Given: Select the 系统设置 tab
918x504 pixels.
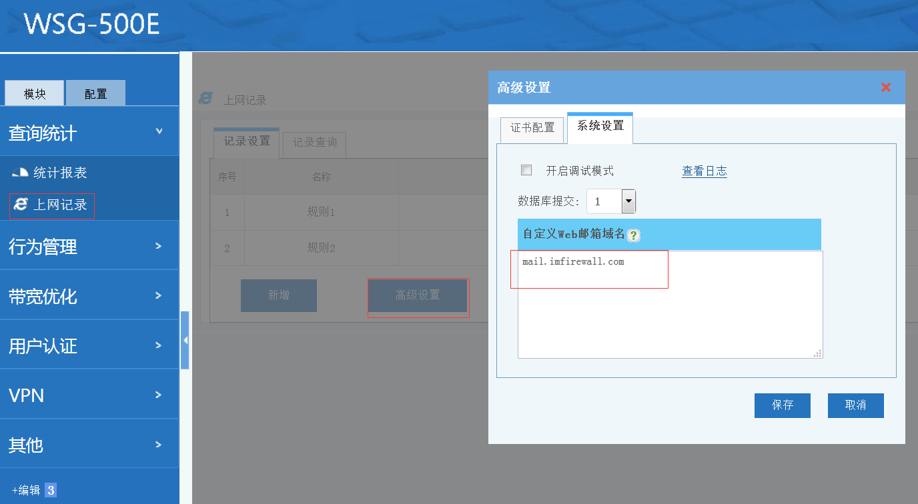Looking at the screenshot, I should tap(600, 126).
